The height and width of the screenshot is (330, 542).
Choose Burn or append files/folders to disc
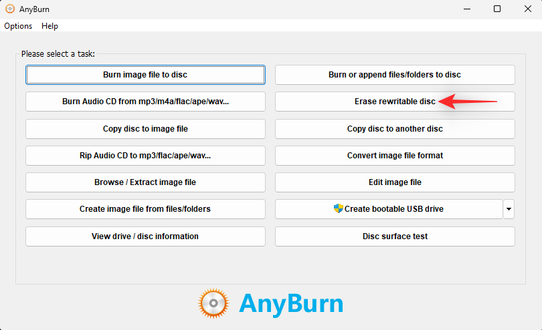pyautogui.click(x=395, y=75)
